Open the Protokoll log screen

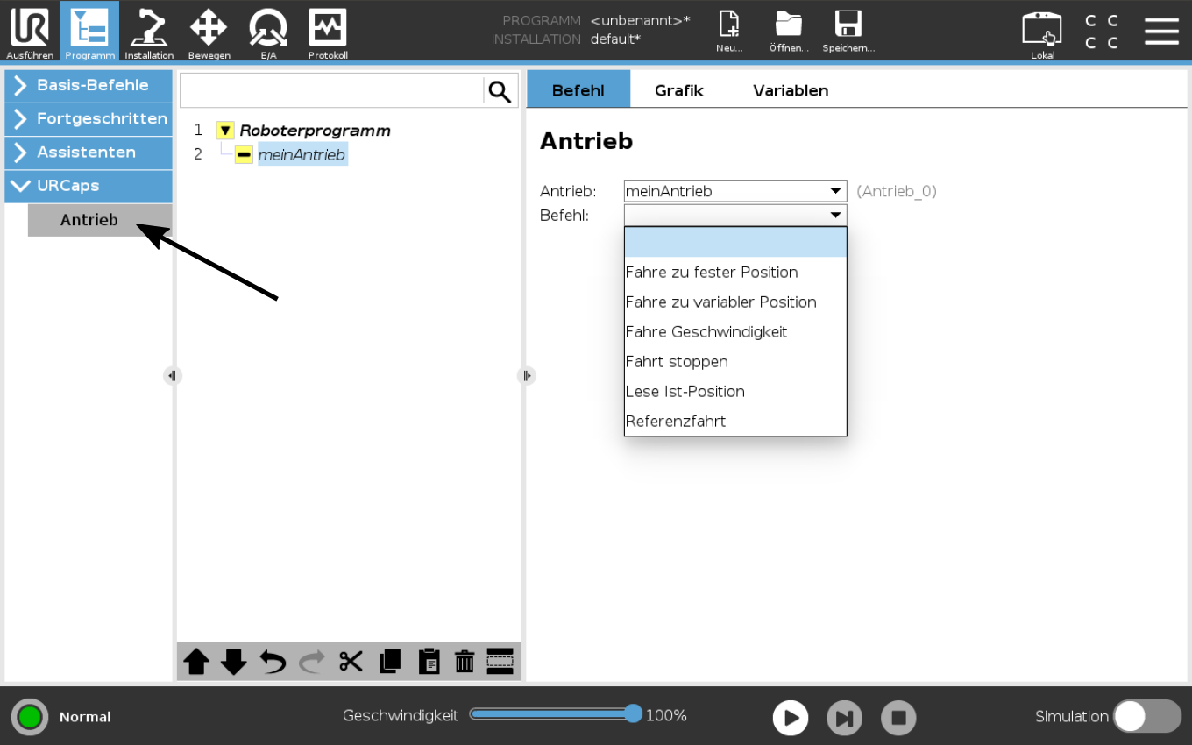coord(328,32)
